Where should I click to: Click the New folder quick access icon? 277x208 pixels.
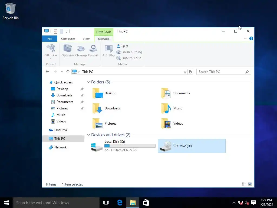coord(61,31)
